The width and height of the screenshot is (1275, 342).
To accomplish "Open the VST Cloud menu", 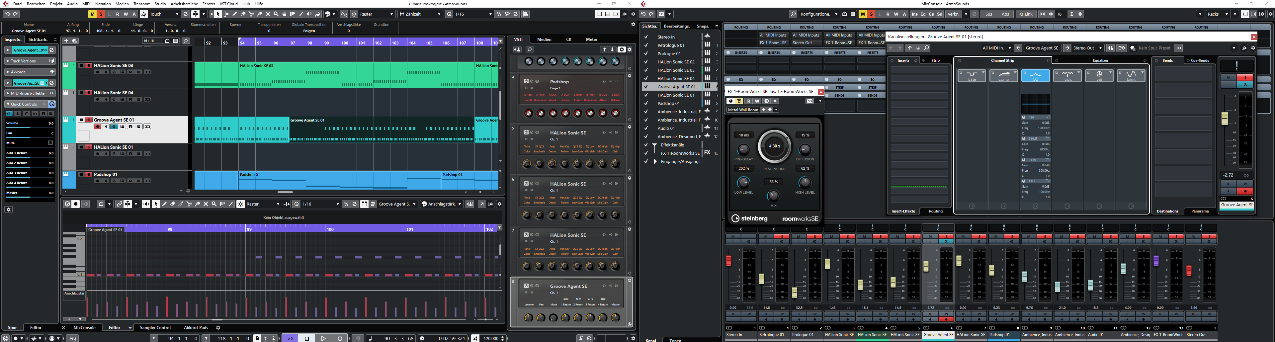I will coord(229,3).
